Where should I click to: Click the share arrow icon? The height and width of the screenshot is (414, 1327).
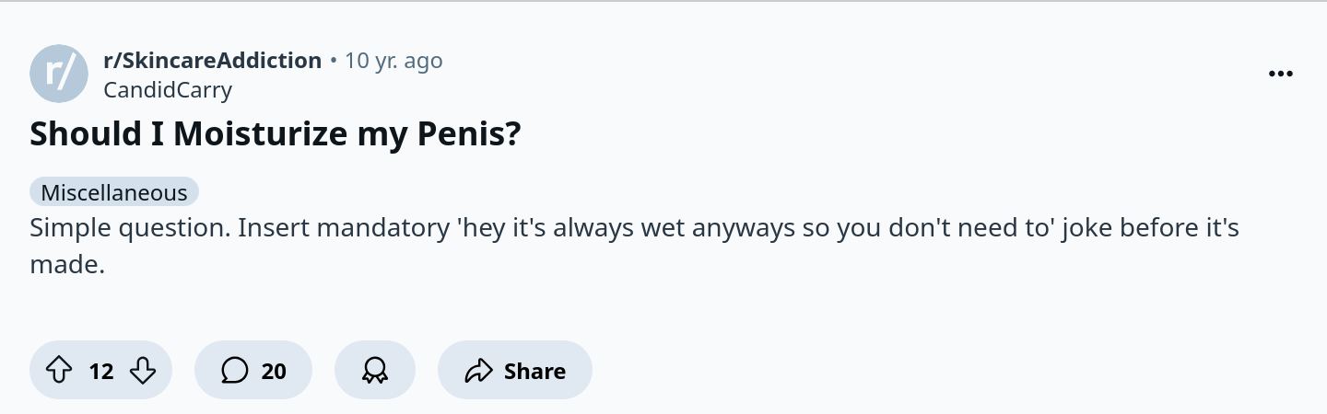(x=478, y=371)
